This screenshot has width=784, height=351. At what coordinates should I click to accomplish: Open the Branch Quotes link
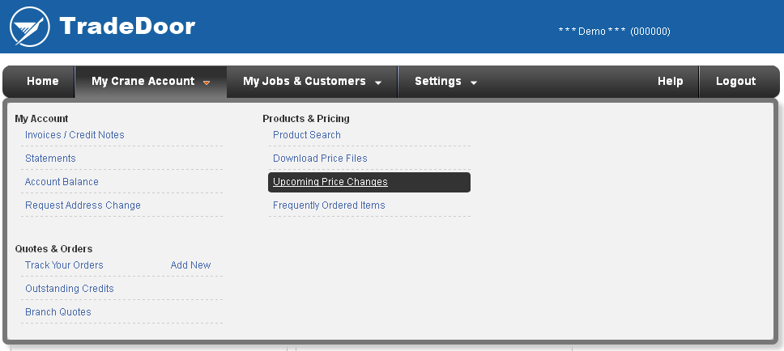tap(58, 312)
